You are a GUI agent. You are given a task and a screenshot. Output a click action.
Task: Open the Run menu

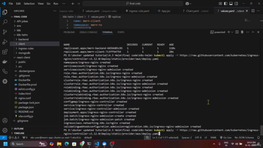(56, 4)
